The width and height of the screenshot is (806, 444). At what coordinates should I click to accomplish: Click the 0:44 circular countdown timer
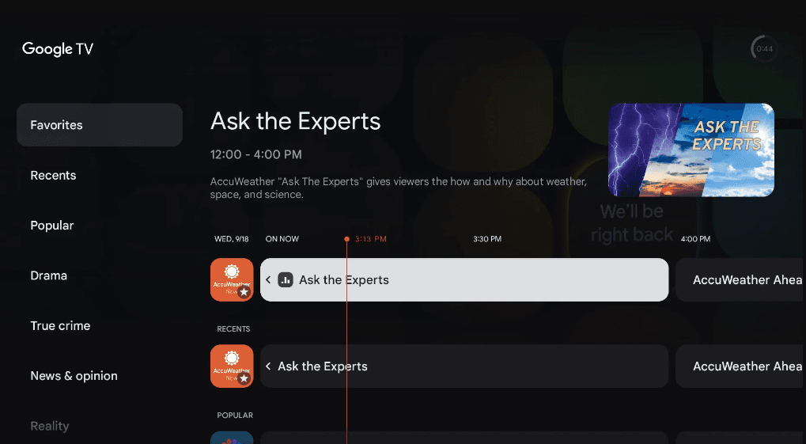[x=764, y=49]
